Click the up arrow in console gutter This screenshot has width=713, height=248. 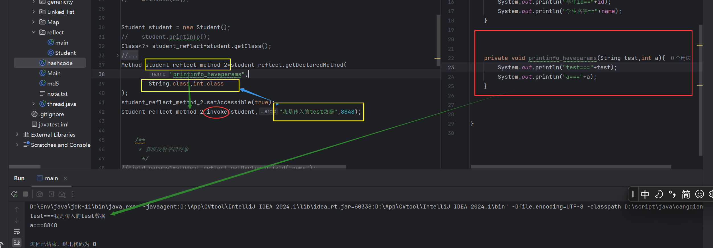pyautogui.click(x=17, y=209)
